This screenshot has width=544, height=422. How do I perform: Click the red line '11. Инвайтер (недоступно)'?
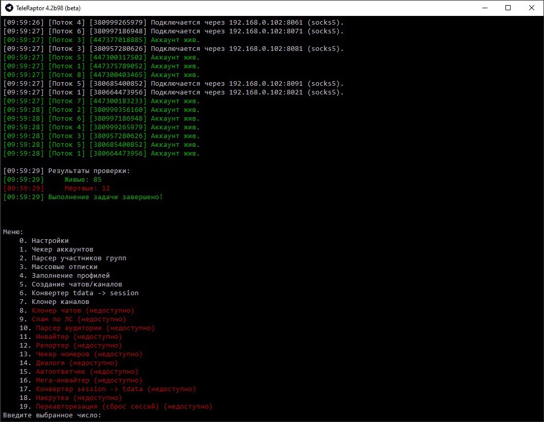pos(71,337)
